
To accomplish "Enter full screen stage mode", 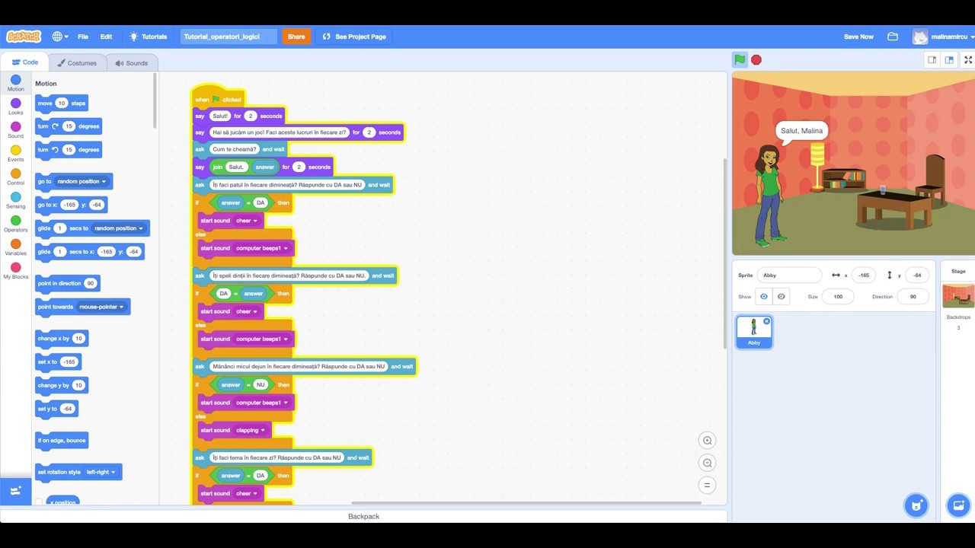I will 968,59.
